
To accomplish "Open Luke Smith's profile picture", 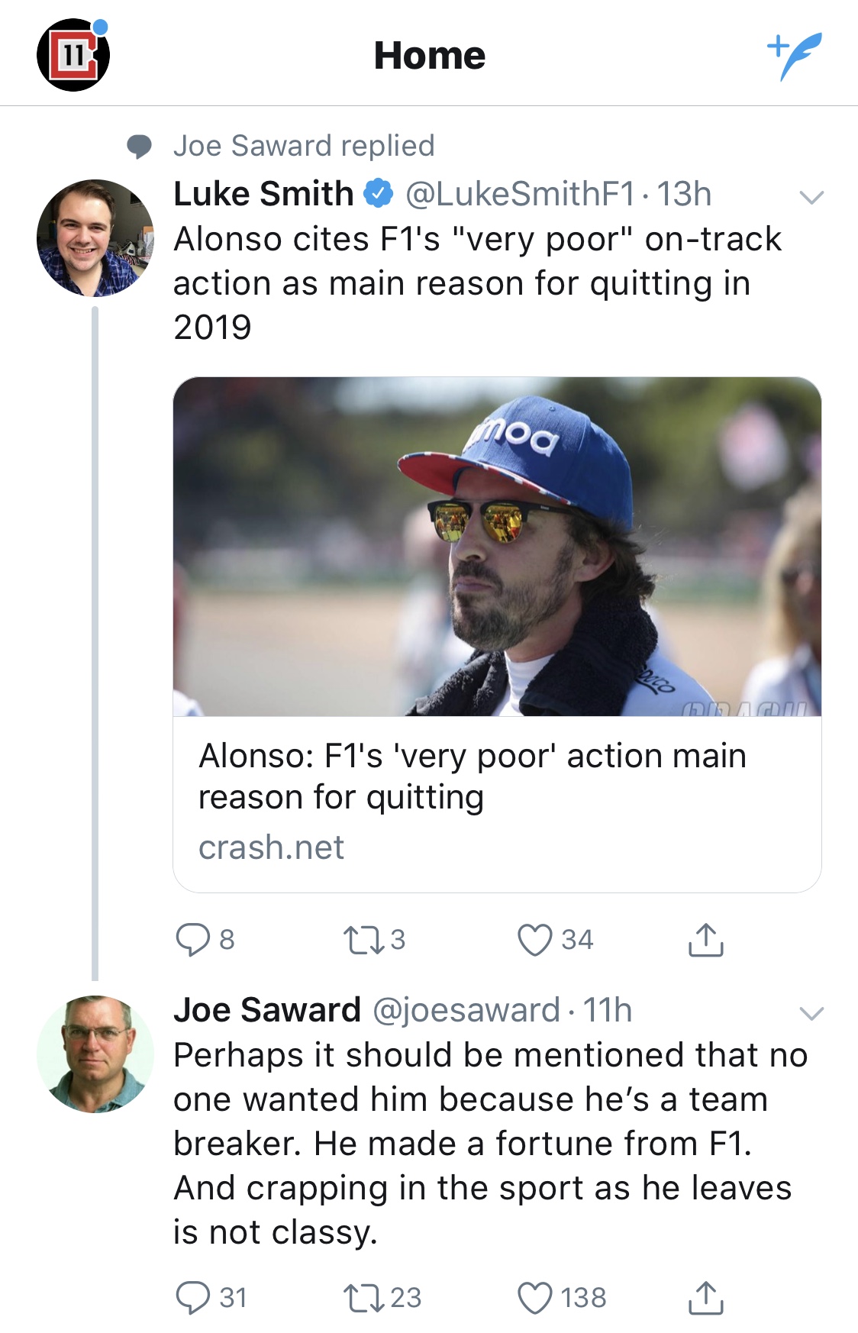I will (x=95, y=237).
